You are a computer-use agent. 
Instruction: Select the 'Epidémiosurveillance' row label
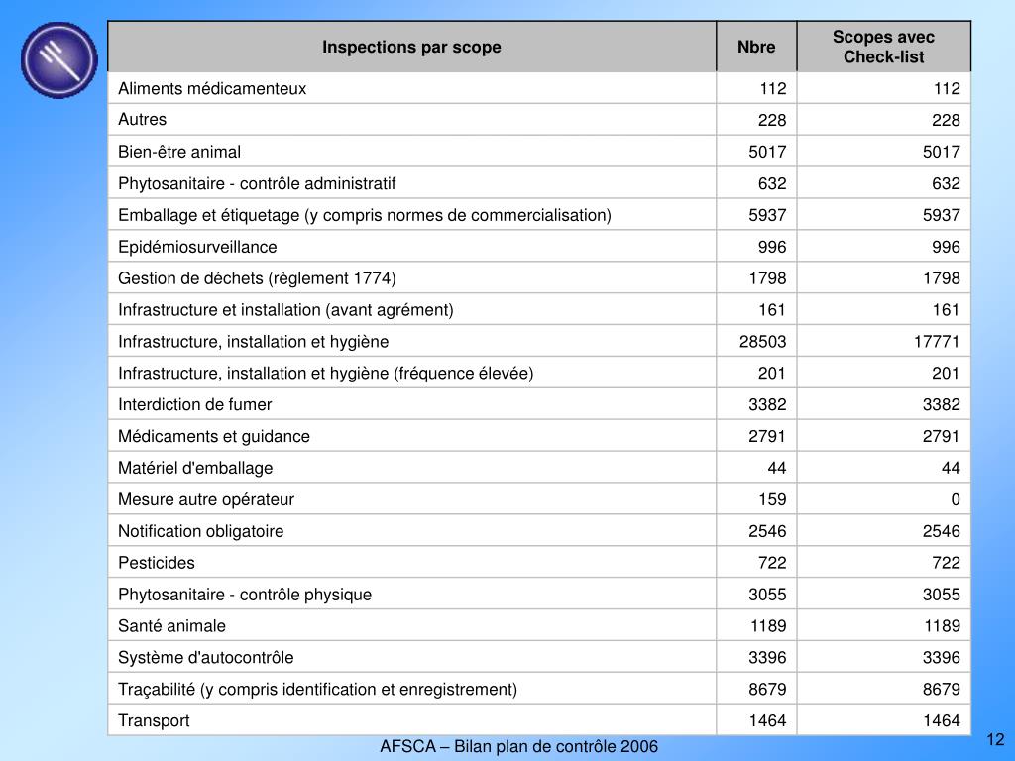197,247
